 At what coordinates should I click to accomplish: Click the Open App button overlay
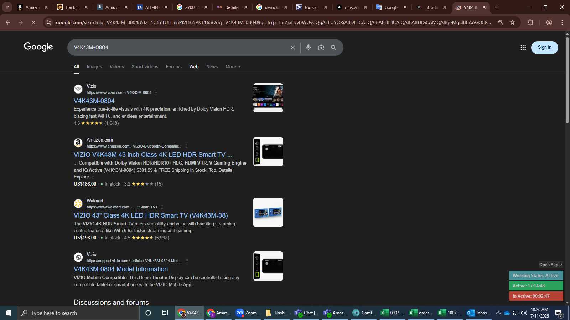point(551,265)
